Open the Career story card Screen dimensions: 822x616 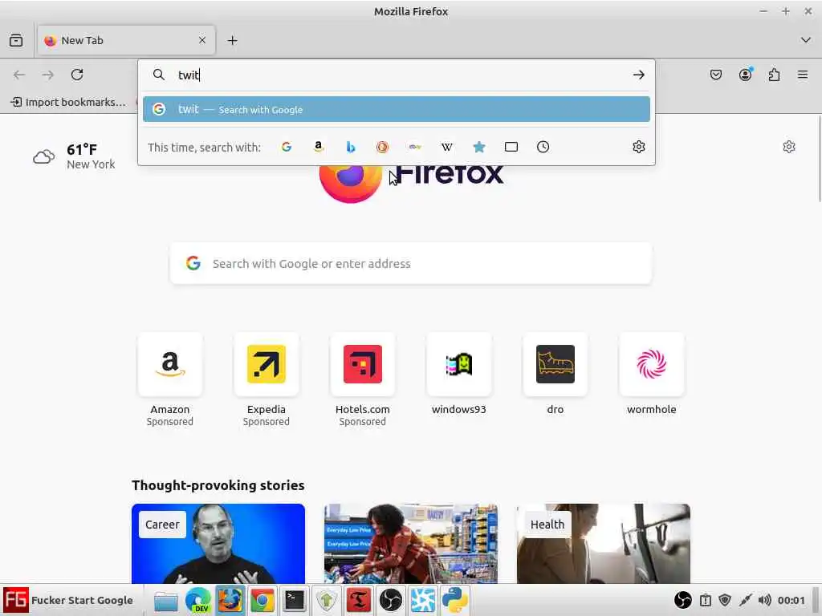tap(218, 544)
